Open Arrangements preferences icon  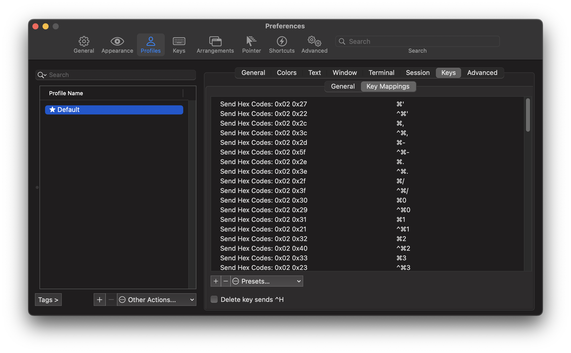[215, 41]
